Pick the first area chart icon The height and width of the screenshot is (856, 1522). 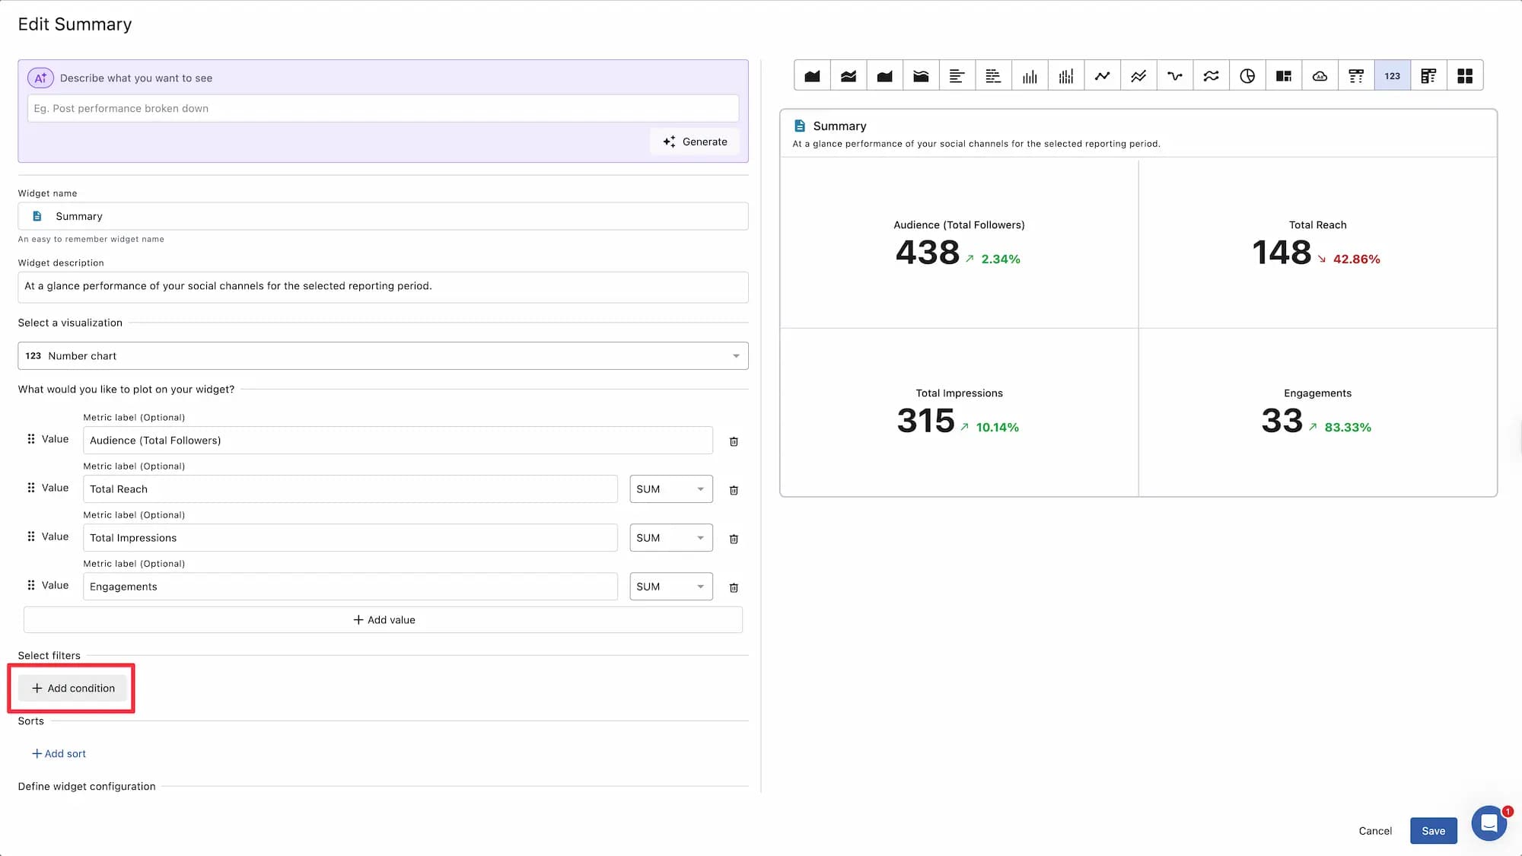(812, 76)
